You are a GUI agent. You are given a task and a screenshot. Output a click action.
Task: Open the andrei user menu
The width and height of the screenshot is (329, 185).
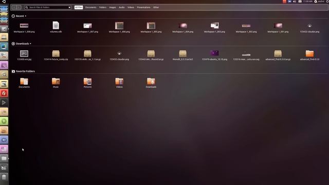coord(319,2)
